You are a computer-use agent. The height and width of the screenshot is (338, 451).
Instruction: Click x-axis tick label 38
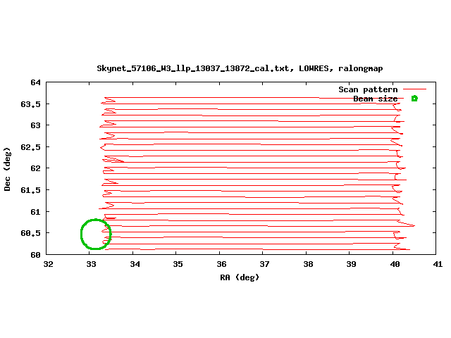(x=308, y=264)
